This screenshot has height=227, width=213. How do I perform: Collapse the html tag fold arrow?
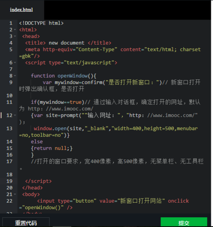point(15,30)
